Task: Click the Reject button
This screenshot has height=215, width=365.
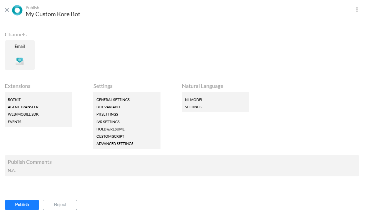Action: 60,205
